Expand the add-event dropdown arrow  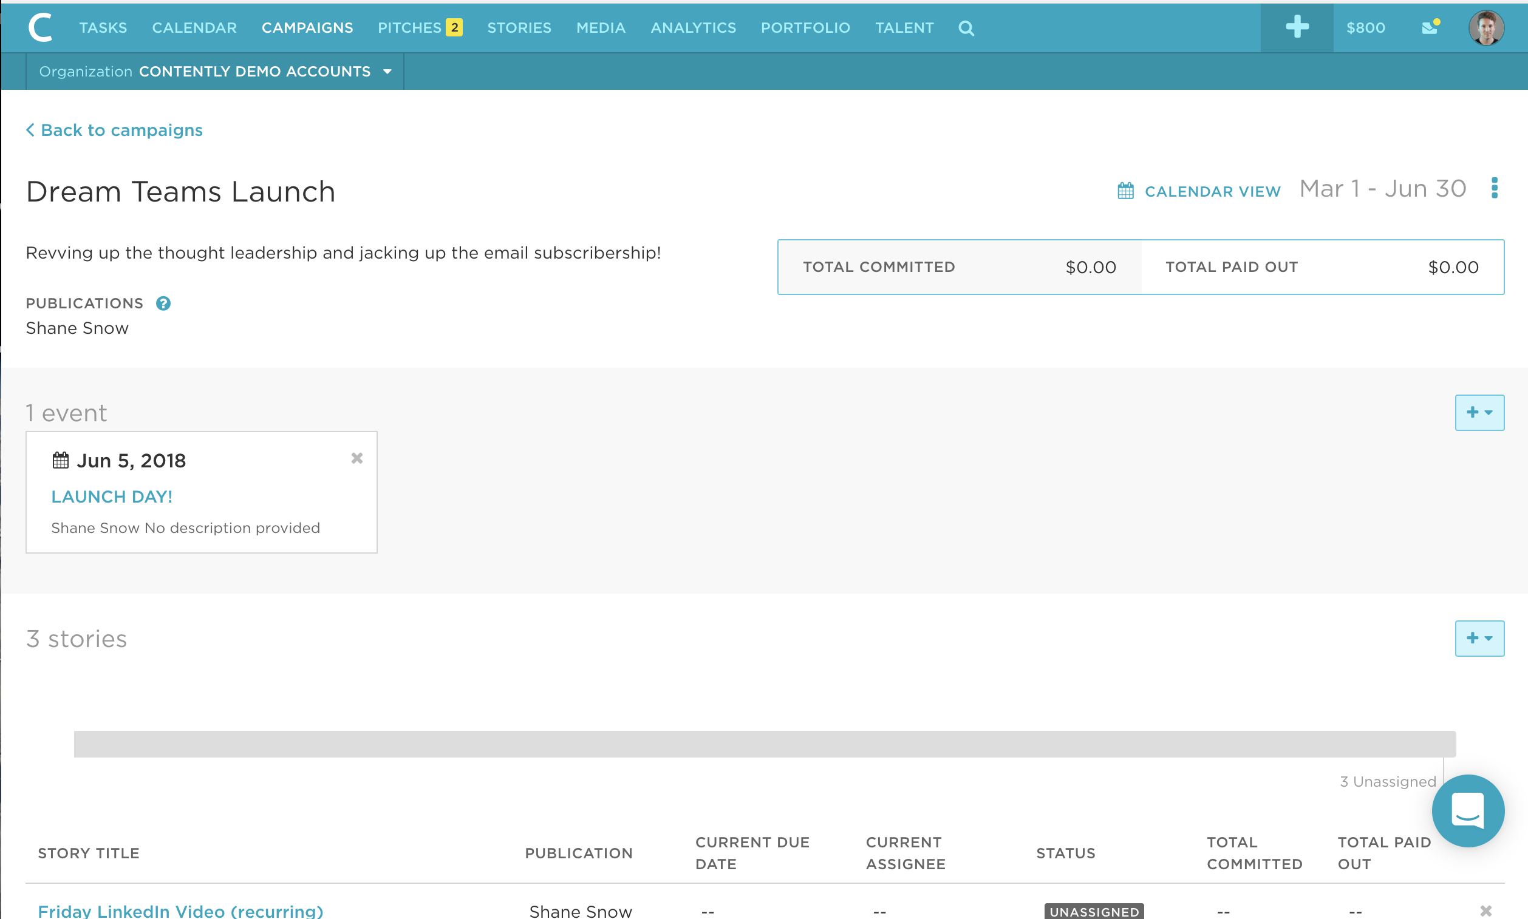click(1489, 412)
